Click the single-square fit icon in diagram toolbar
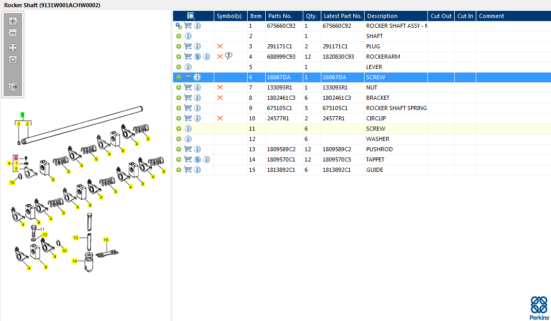This screenshot has height=321, width=551. coord(13,60)
